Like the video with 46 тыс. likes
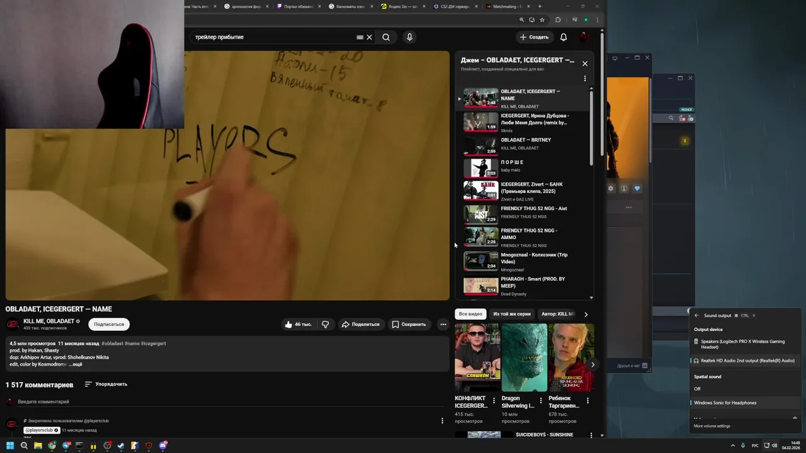806x453 pixels. coord(297,325)
